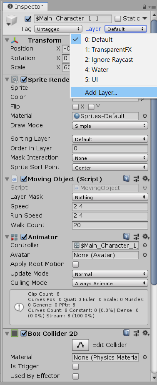The image size is (157, 385).
Task: Click the Transform component icon
Action: pyautogui.click(x=15, y=40)
